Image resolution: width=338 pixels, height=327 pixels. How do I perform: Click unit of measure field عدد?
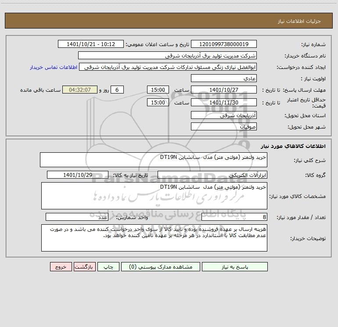point(77,217)
